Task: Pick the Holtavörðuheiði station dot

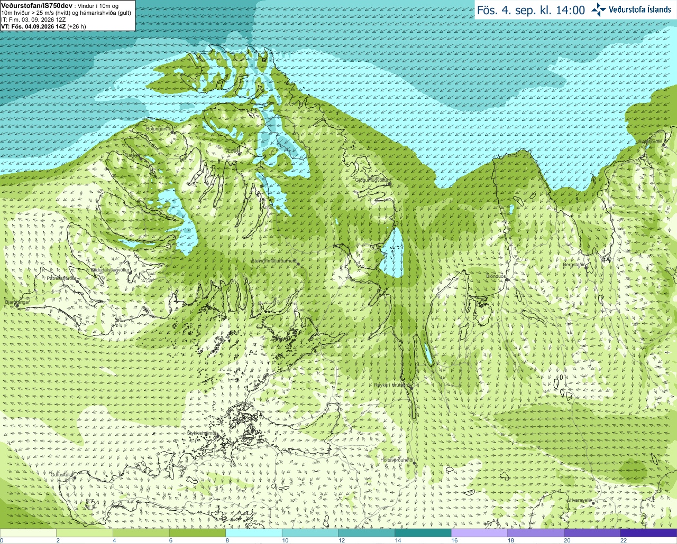Action: [415, 463]
